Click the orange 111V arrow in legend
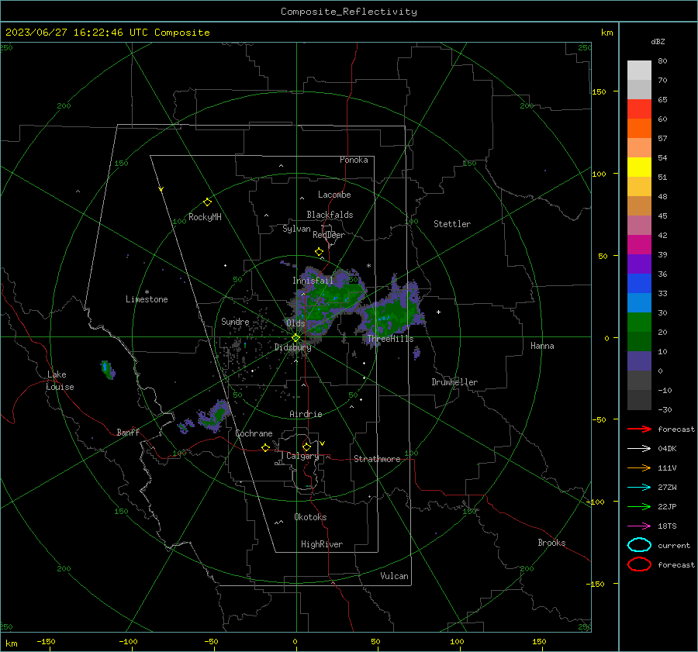Viewport: 698px width, 652px height. 639,467
